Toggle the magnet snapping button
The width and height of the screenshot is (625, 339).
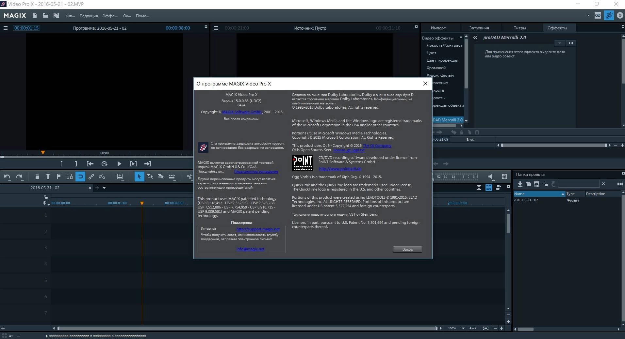click(80, 177)
